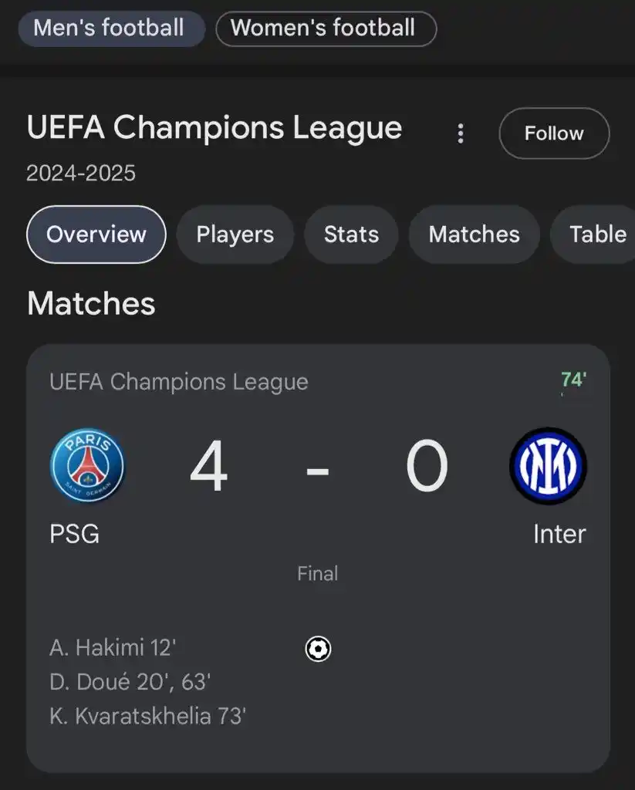Open the Table tab
Image resolution: width=635 pixels, height=790 pixels.
point(597,235)
